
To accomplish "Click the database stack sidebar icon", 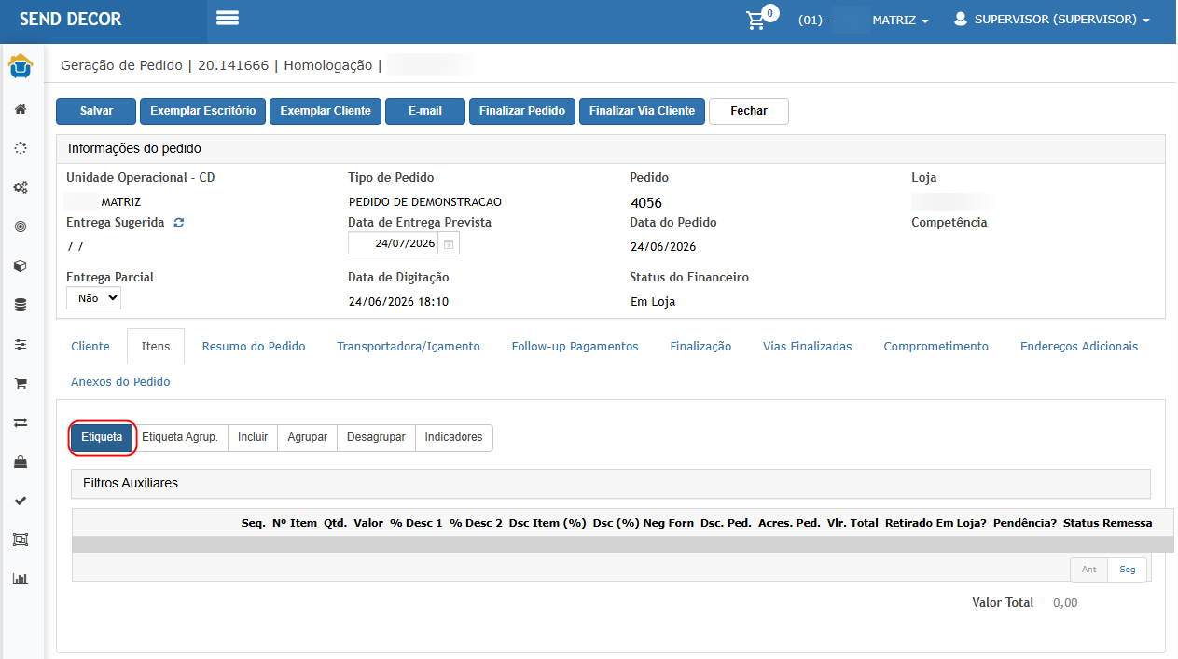I will pos(21,305).
